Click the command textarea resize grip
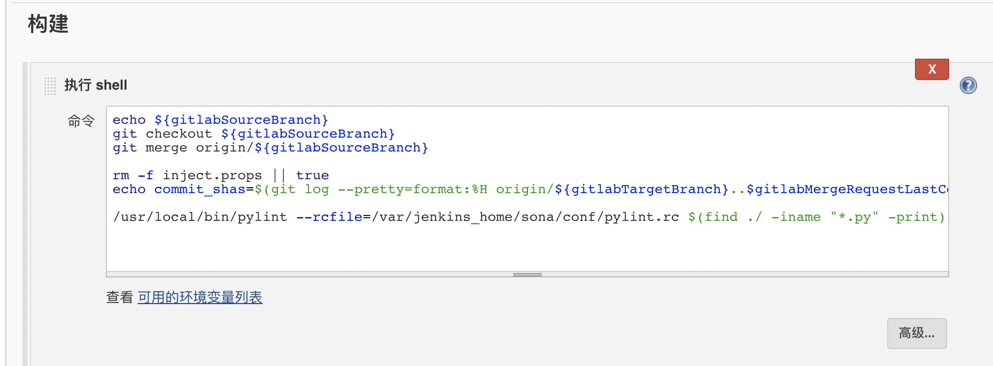The width and height of the screenshot is (993, 366). click(527, 275)
